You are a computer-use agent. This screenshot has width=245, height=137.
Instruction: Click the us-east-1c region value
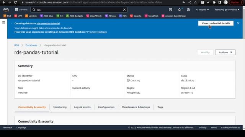[187, 92]
